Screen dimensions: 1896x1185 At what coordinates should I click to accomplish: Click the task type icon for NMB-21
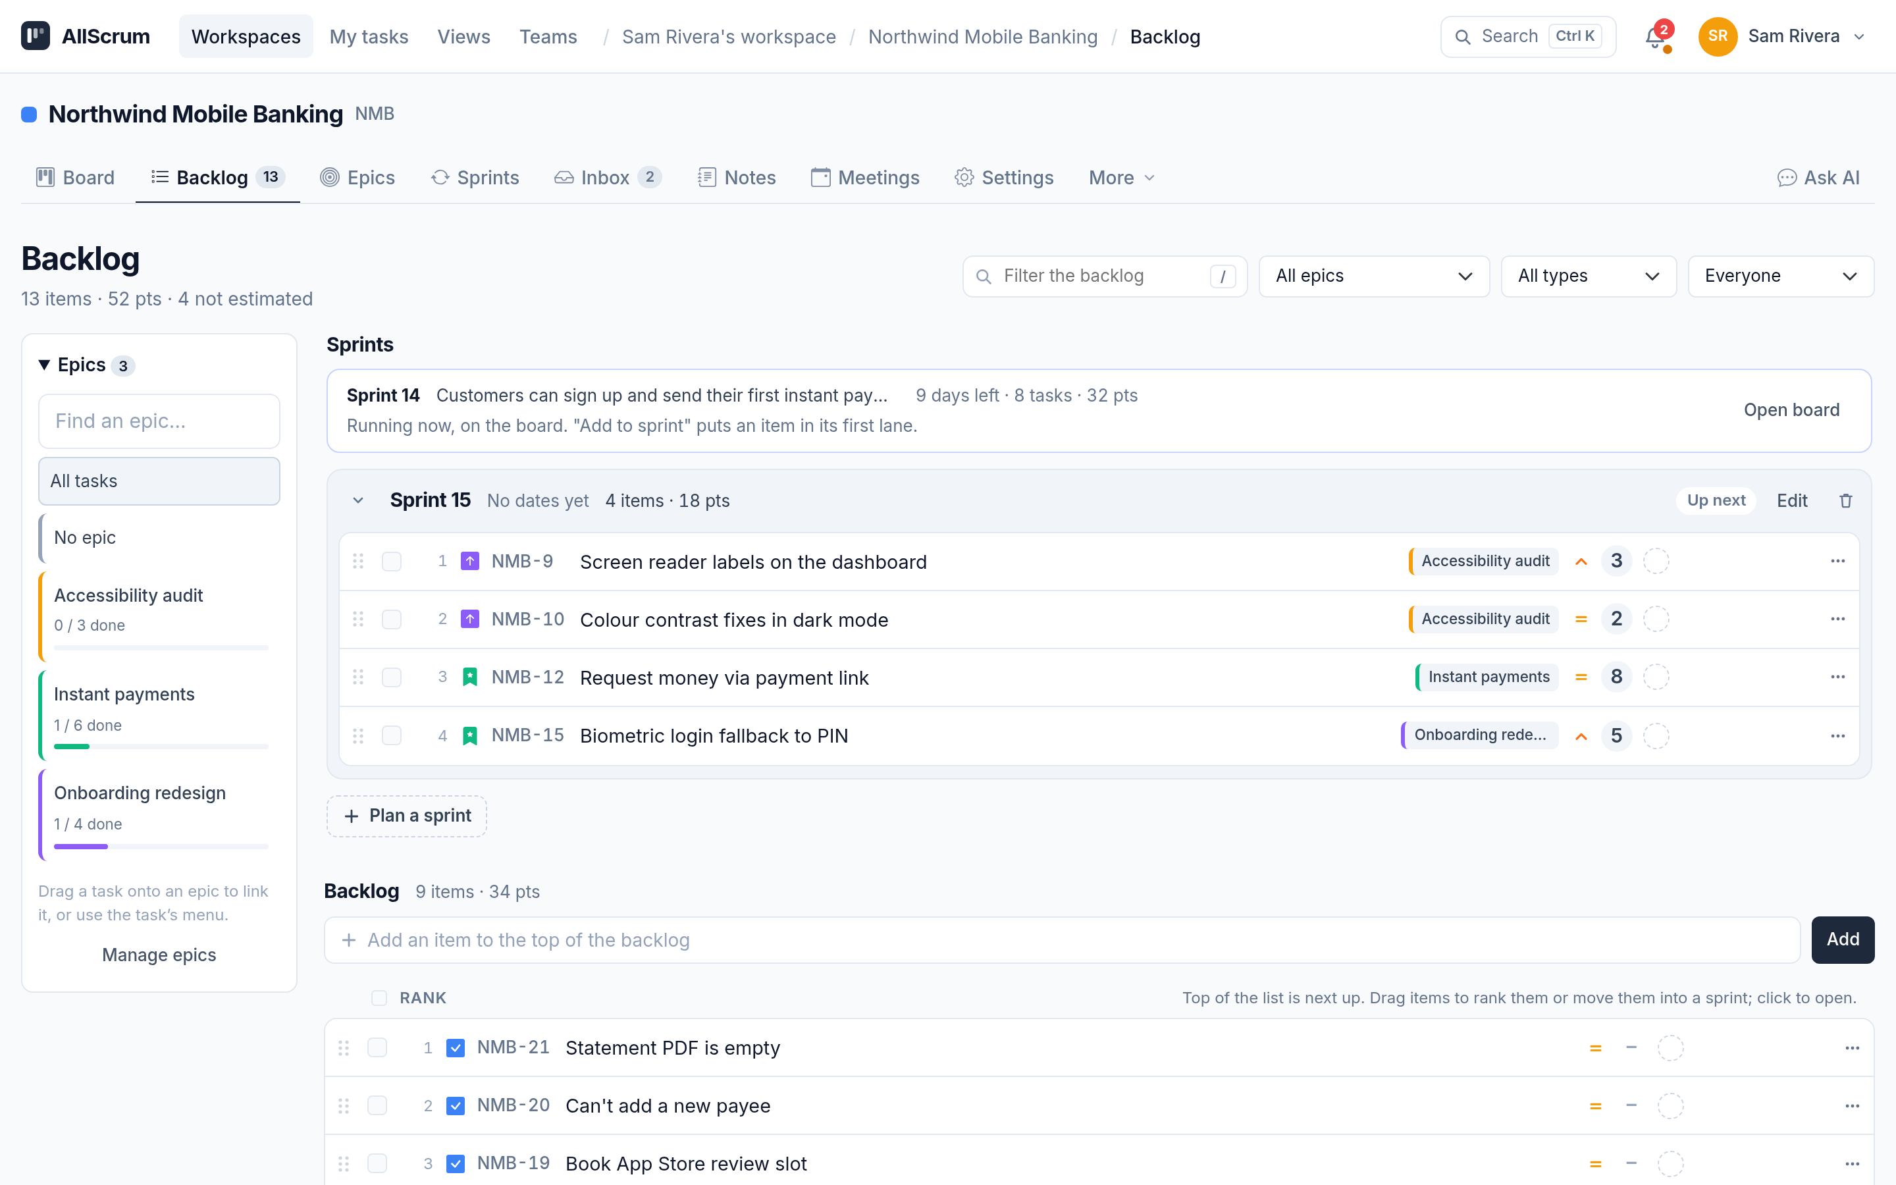pyautogui.click(x=455, y=1048)
